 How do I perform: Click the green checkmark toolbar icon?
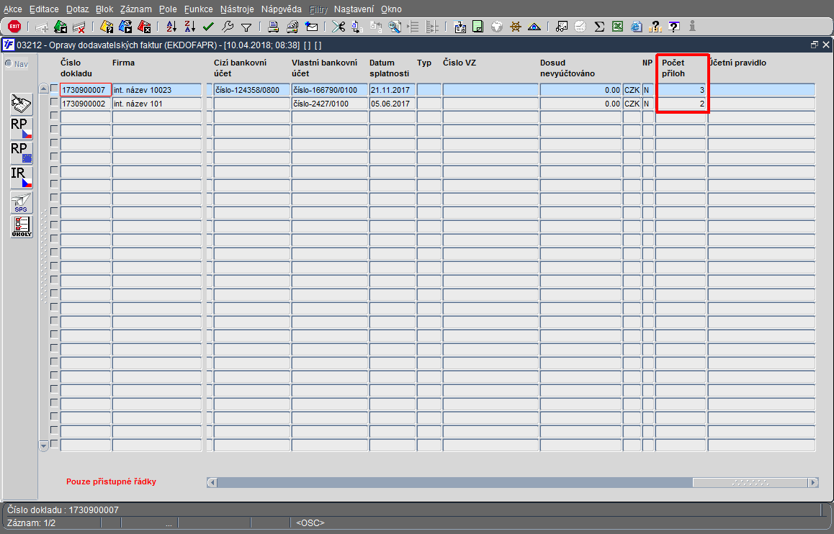coord(208,26)
